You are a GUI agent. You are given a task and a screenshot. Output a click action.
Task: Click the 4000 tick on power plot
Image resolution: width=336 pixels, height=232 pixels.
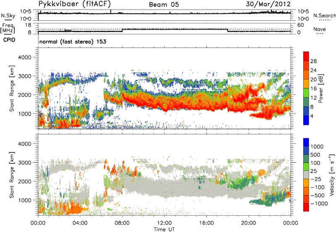click(x=24, y=57)
